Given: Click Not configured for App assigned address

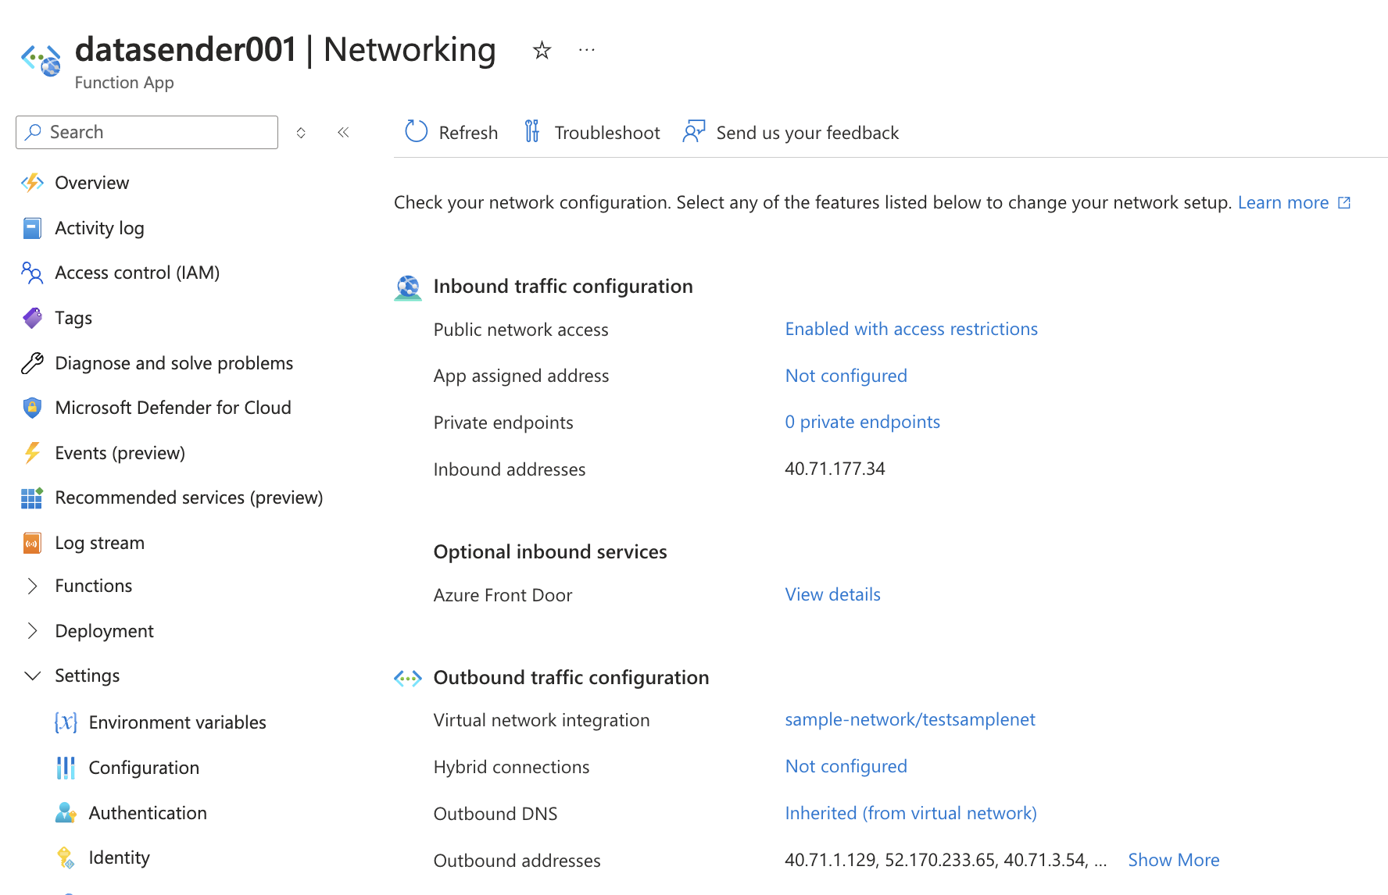Looking at the screenshot, I should (846, 376).
